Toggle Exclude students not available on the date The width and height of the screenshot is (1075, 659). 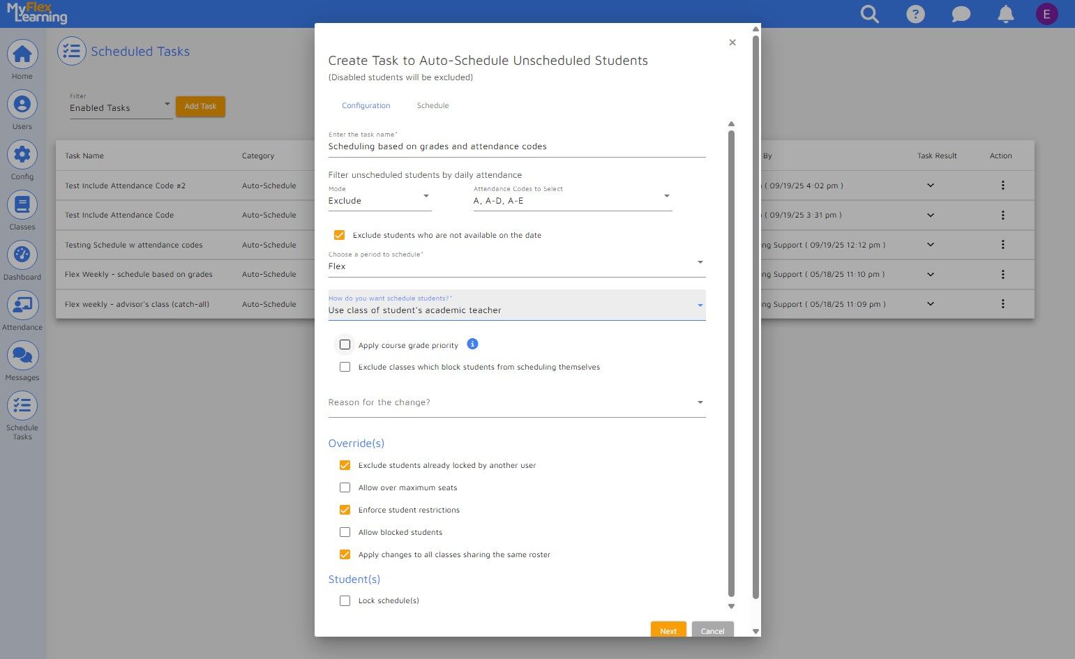(x=340, y=235)
